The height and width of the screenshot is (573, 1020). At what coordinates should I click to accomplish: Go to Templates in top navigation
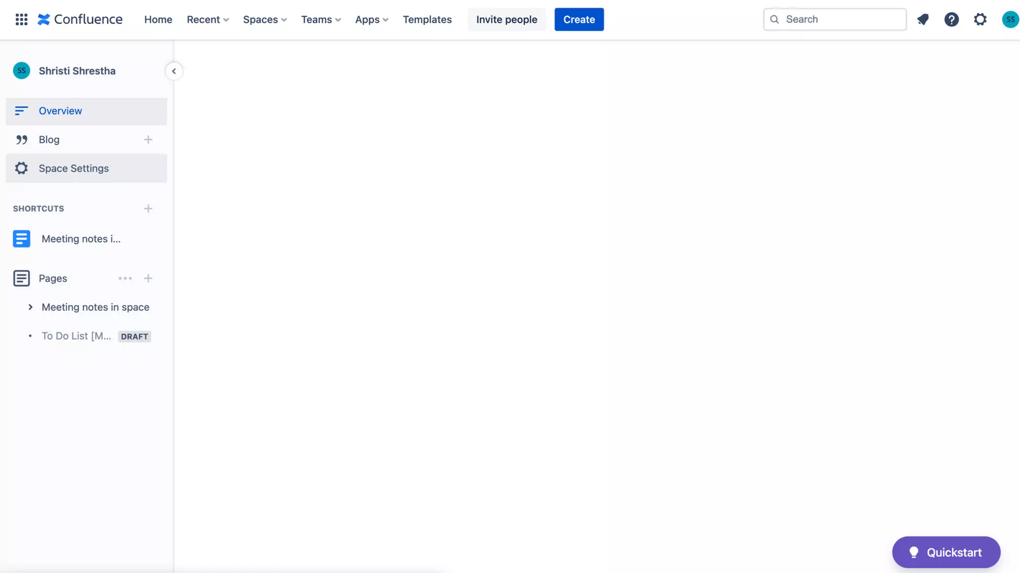pyautogui.click(x=427, y=19)
